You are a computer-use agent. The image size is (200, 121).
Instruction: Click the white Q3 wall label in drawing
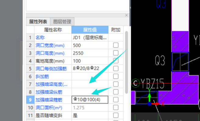coord(160,61)
